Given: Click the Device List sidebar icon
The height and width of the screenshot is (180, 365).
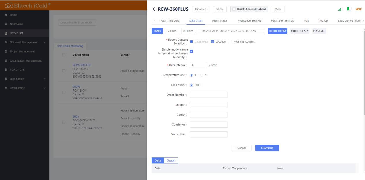Looking at the screenshot, I should click(x=6, y=33).
